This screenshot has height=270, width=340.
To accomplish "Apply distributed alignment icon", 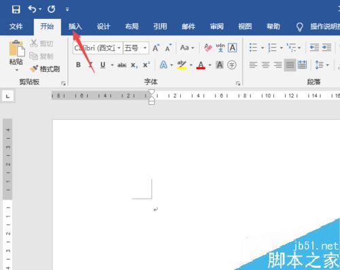I will 302,65.
